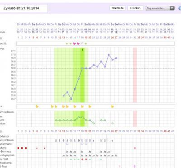Viewport: 181px width, 168px height.
Task: Click the yellow marker icon on day 26
Action: pyautogui.click(x=112, y=107)
